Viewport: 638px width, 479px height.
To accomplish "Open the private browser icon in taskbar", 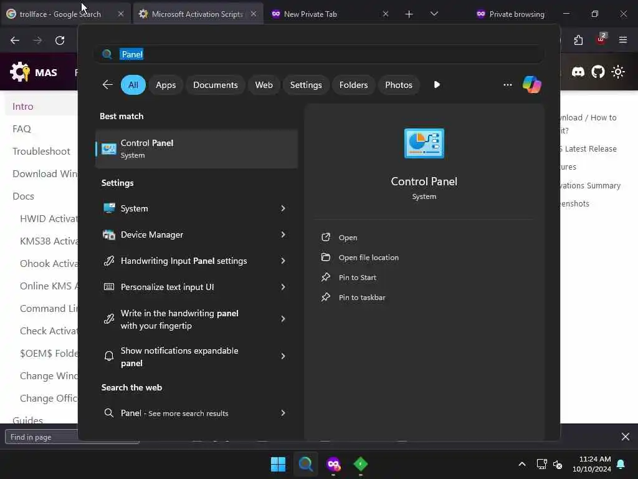I will coord(333,464).
